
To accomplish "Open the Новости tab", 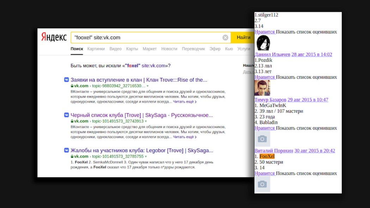I will click(169, 49).
